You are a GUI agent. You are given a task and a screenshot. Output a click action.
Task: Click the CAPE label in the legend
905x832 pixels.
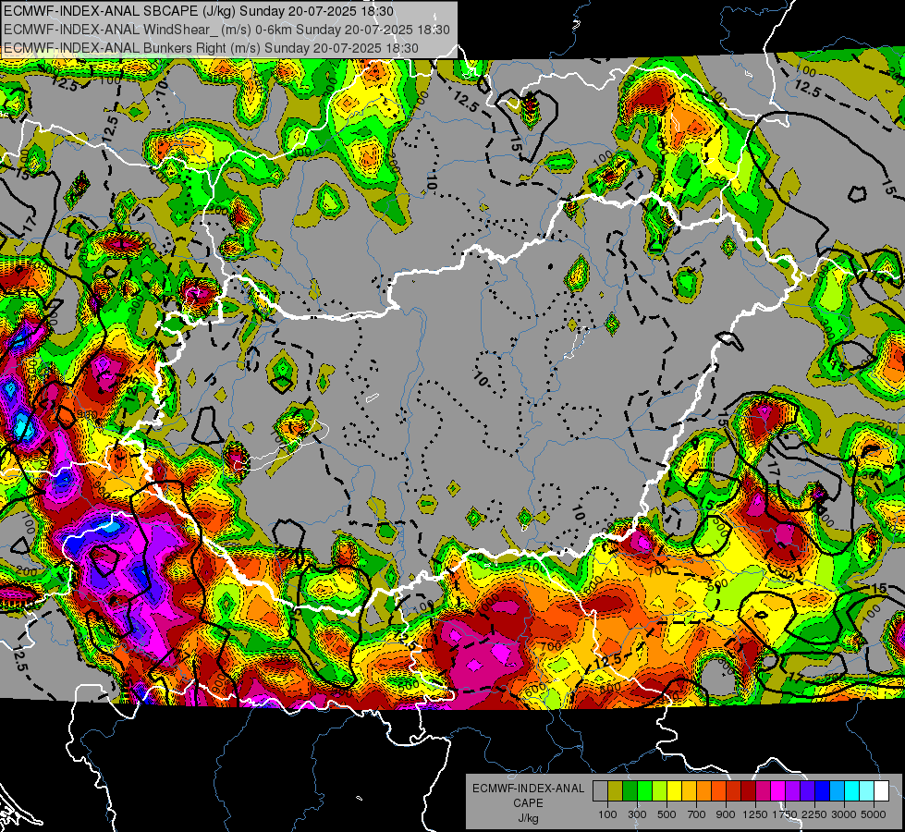[x=528, y=803]
